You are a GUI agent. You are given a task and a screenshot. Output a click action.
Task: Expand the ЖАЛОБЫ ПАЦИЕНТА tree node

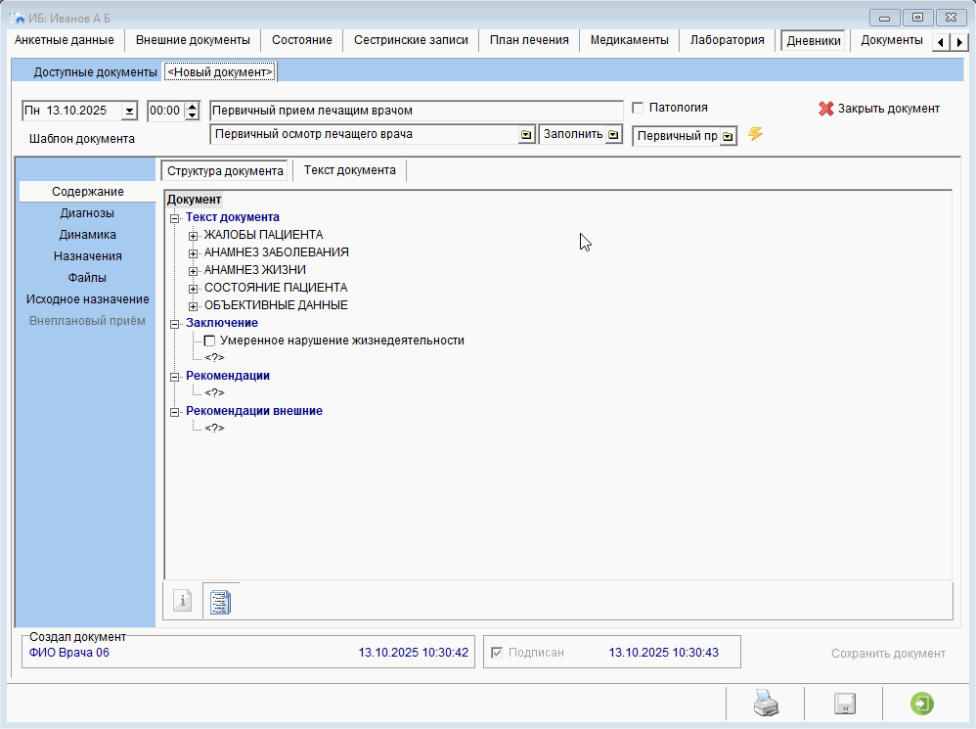(194, 235)
